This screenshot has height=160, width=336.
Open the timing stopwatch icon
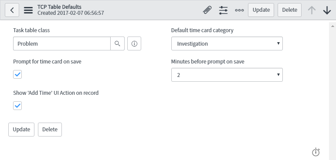(316, 152)
